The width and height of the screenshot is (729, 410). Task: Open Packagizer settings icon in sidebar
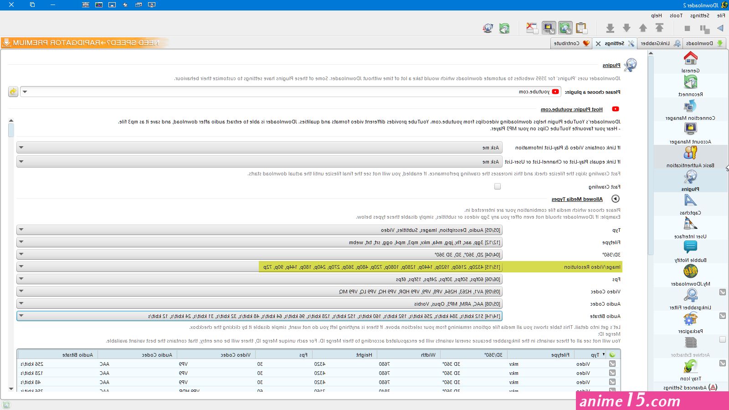(x=691, y=319)
